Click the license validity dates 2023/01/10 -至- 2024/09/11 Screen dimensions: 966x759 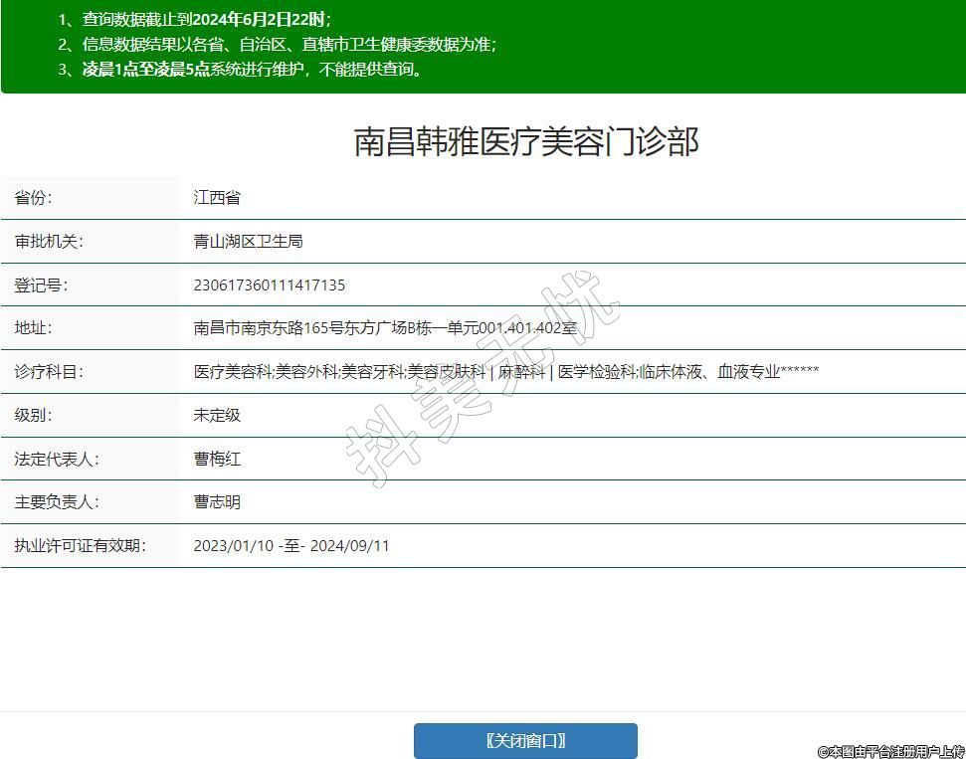(x=291, y=546)
